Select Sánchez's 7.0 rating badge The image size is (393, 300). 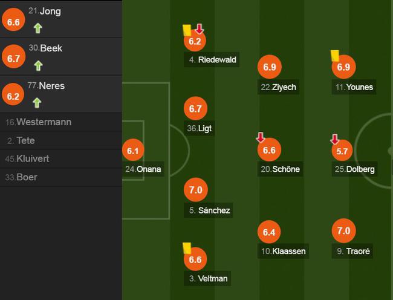195,190
